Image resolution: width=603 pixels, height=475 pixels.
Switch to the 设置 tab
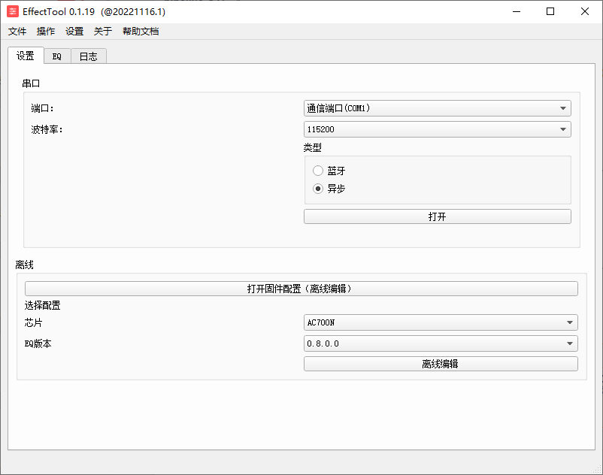click(26, 56)
